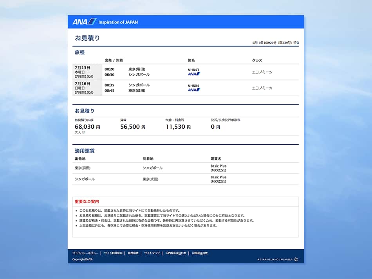The image size is (372, 279).
Task: Click the fare amount 56,500 円
Action: point(133,127)
